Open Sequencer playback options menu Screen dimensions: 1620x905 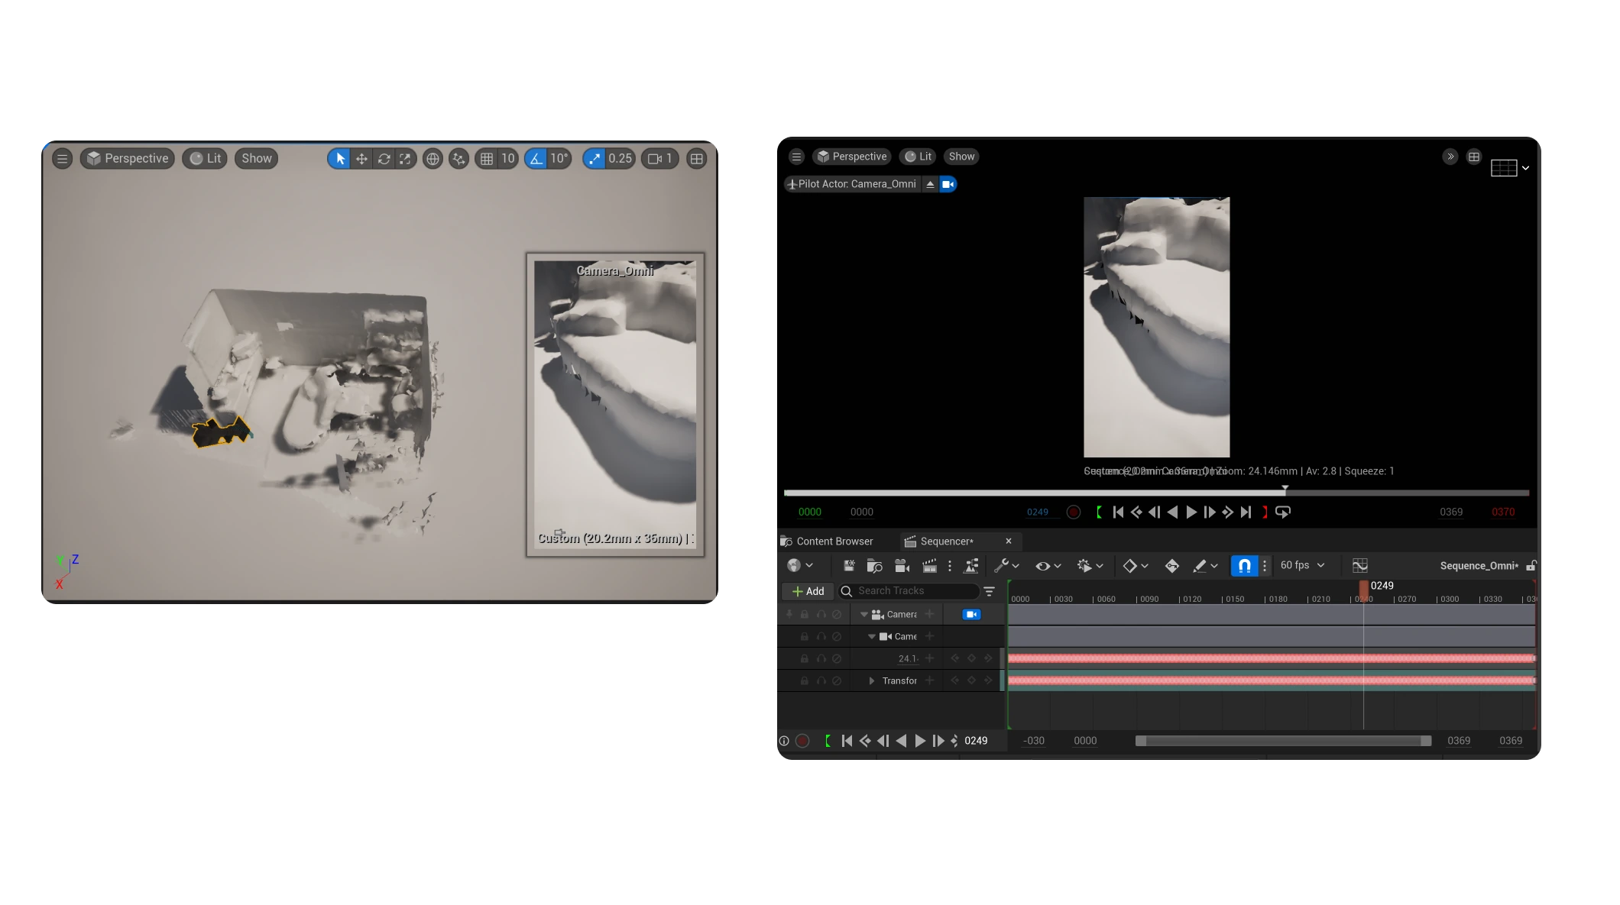(x=1090, y=566)
